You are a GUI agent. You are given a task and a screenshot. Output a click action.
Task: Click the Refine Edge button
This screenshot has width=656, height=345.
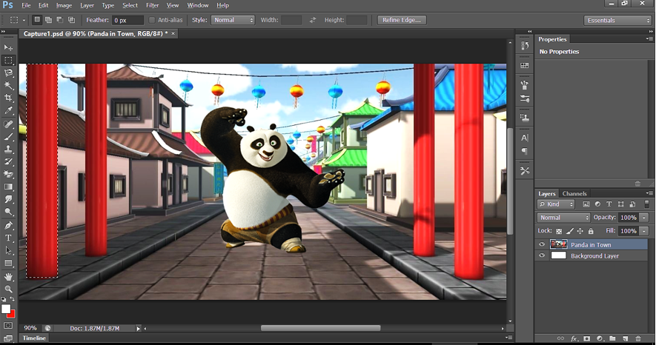tap(402, 20)
